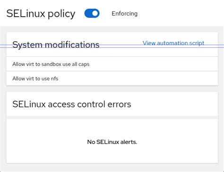The image size is (224, 172).
Task: Click the word policy in the page title
Action: (61, 14)
